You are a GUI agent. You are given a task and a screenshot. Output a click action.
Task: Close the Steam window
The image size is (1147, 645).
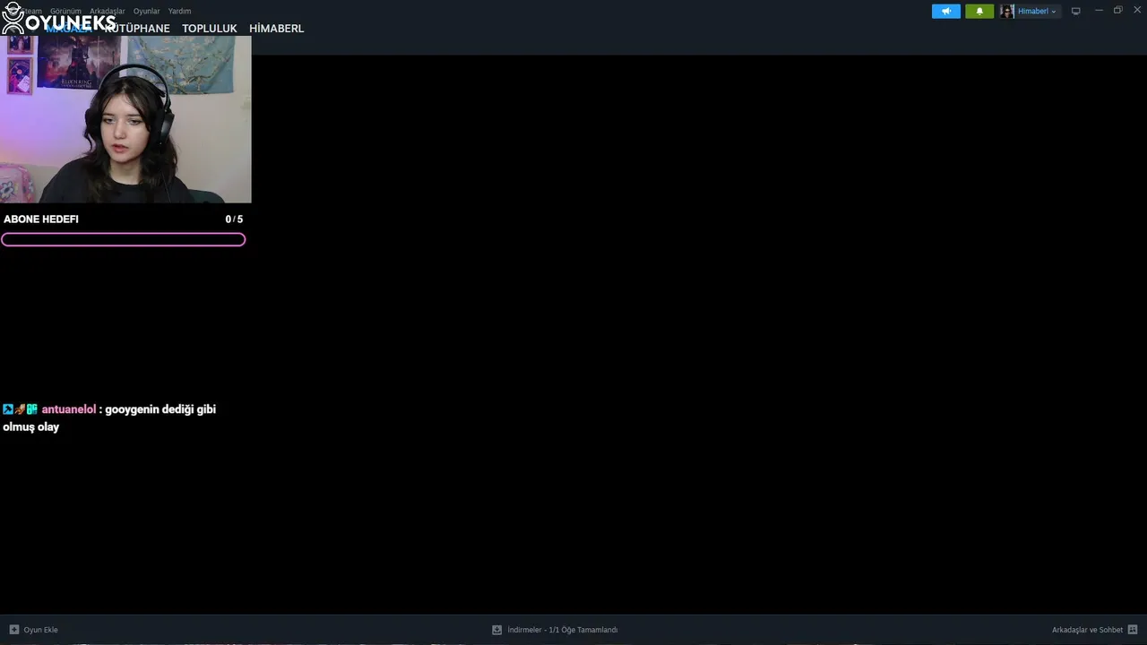1138,10
